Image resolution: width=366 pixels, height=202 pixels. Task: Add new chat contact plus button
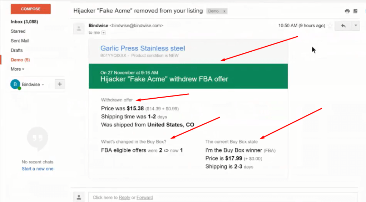(60, 84)
